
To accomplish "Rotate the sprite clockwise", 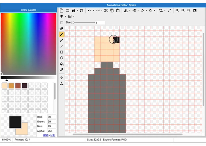I will [151, 11].
